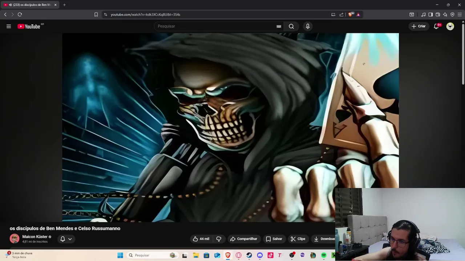Open File Explorer from taskbar
The image size is (465, 261).
pos(195,255)
